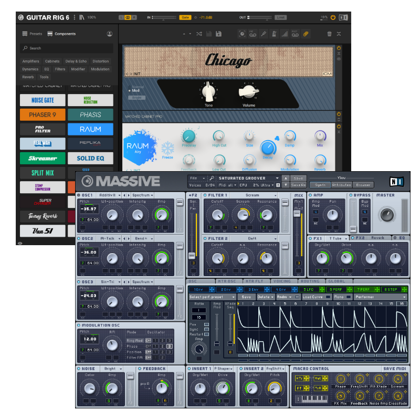Open the Saturated Groover preset dropdown
The height and width of the screenshot is (420, 420).
[248, 178]
